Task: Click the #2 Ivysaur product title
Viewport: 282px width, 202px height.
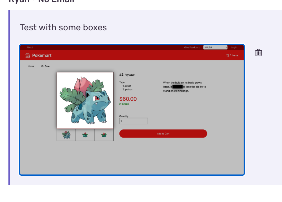Action: [127, 75]
